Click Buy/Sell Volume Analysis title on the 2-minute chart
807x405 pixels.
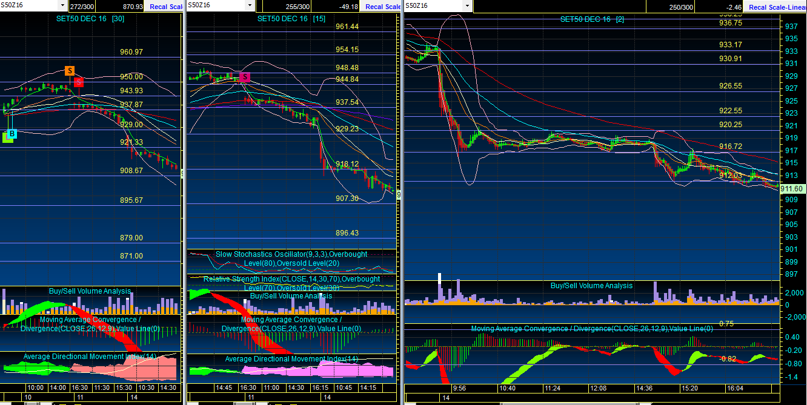(x=591, y=286)
